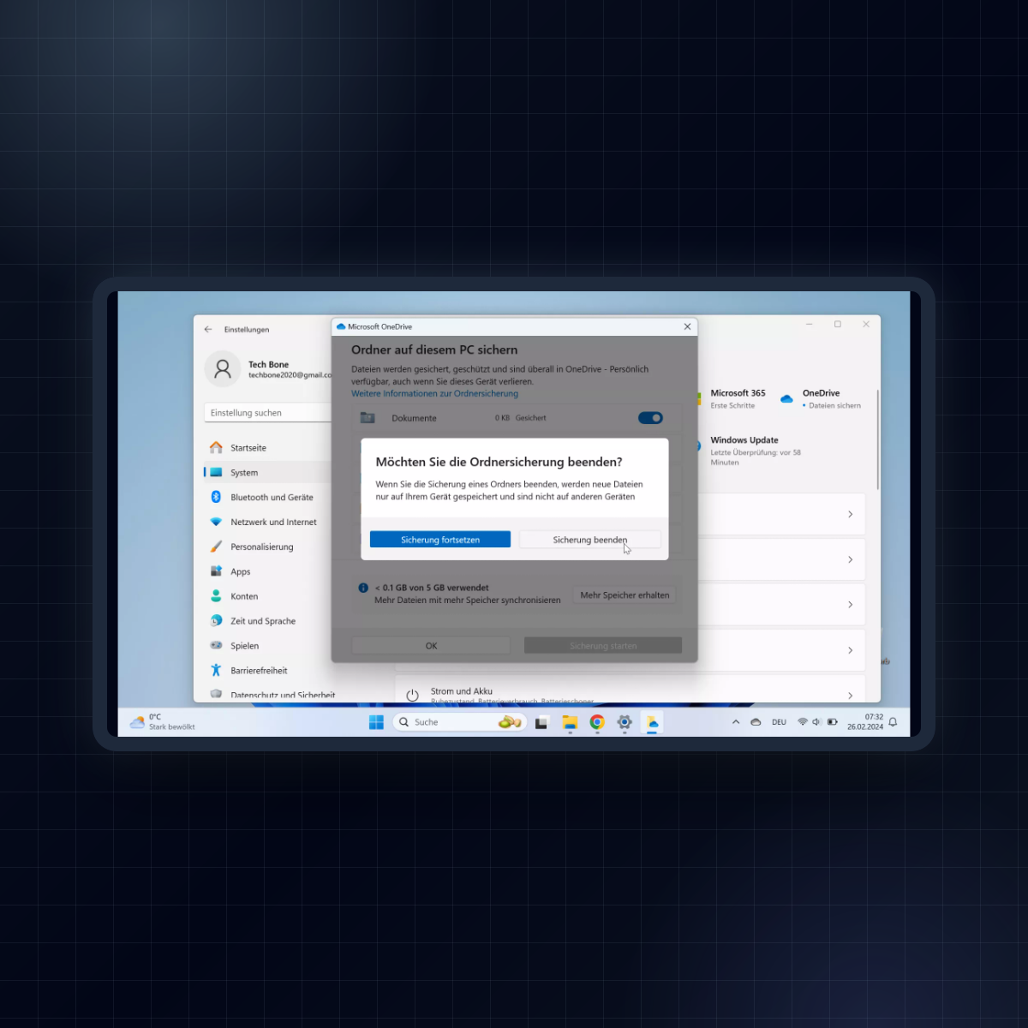Open the Wi-Fi tray icon
This screenshot has width=1028, height=1028.
click(803, 722)
